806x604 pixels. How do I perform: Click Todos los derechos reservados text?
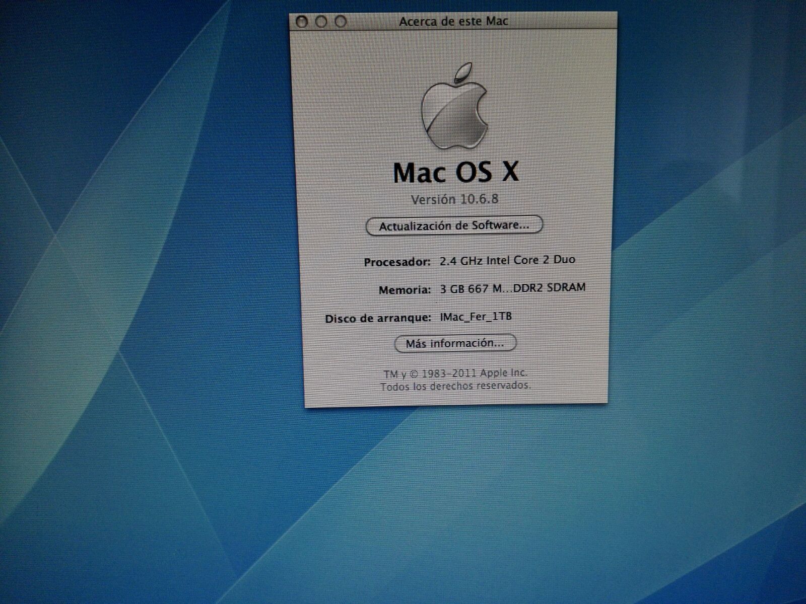[x=455, y=387]
